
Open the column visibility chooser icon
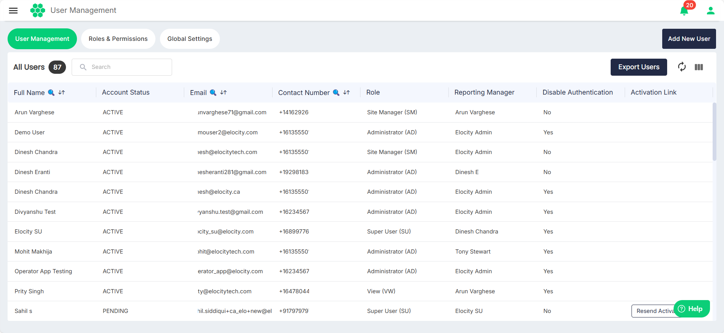pyautogui.click(x=699, y=67)
